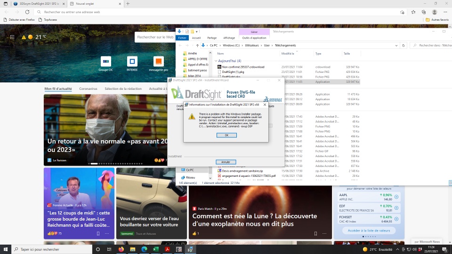Open the Edge profile avatar
Viewport: 452px width, 254px height.
coord(435,12)
